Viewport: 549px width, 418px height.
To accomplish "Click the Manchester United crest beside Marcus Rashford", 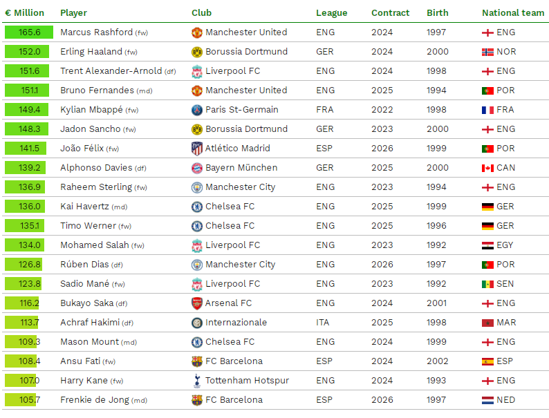I will [197, 32].
